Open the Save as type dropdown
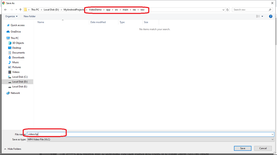Image resolution: width=277 pixels, height=155 pixels. coord(150,140)
